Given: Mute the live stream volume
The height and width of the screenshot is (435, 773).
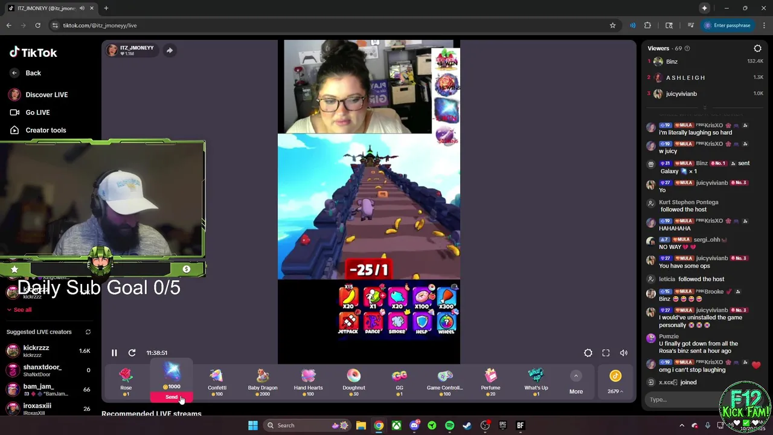Looking at the screenshot, I should [x=624, y=353].
